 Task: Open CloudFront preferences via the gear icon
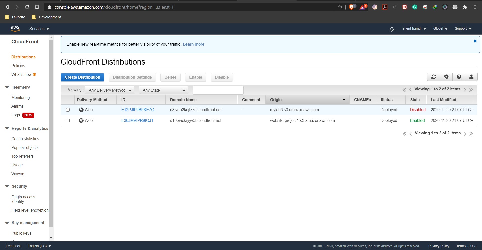click(446, 77)
